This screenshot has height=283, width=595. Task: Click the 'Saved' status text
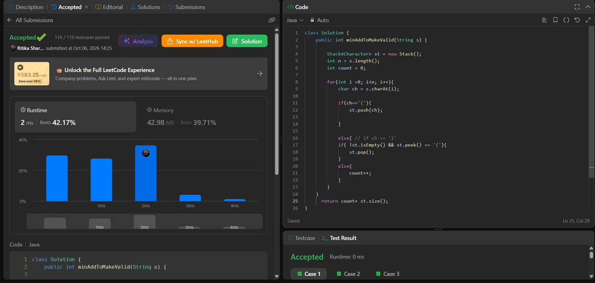pyautogui.click(x=294, y=221)
